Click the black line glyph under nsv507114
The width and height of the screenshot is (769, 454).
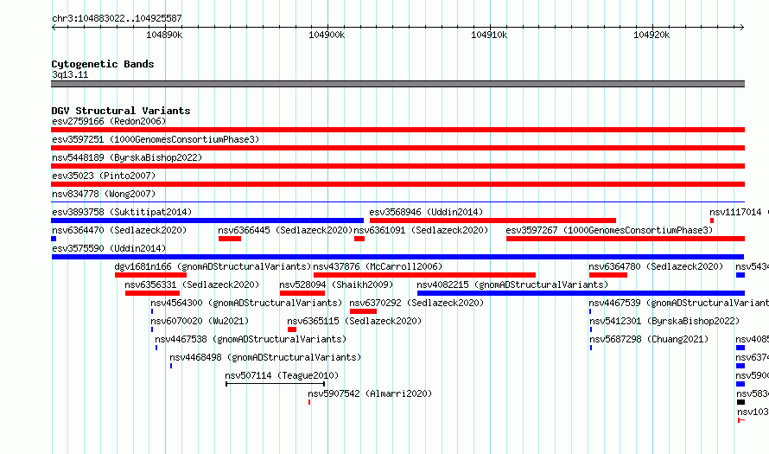[x=275, y=384]
